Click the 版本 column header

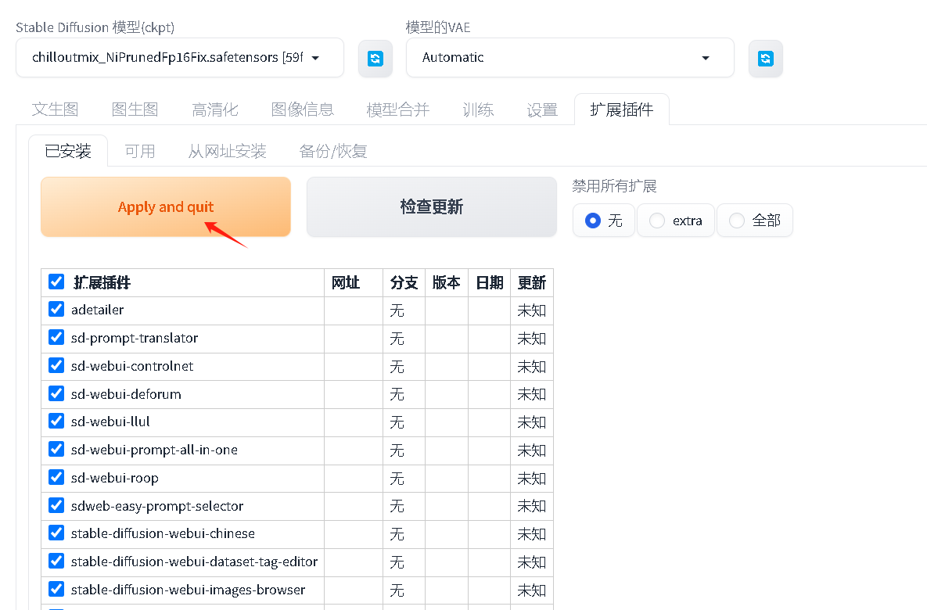tap(447, 282)
